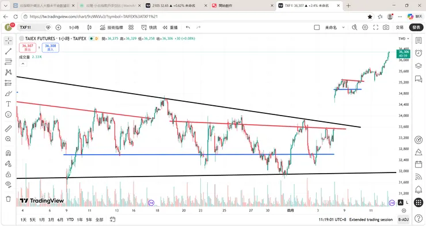Select the 3月 date range
This screenshot has height=226, width=426.
point(51,220)
